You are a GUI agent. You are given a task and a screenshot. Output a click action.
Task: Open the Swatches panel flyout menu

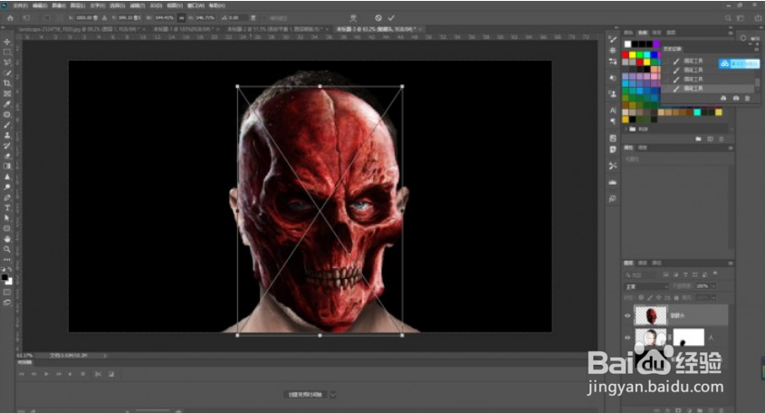[x=731, y=33]
